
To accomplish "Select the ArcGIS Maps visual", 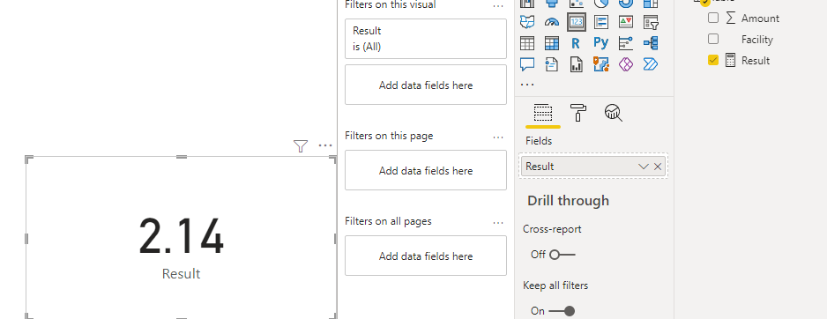I will 601,64.
